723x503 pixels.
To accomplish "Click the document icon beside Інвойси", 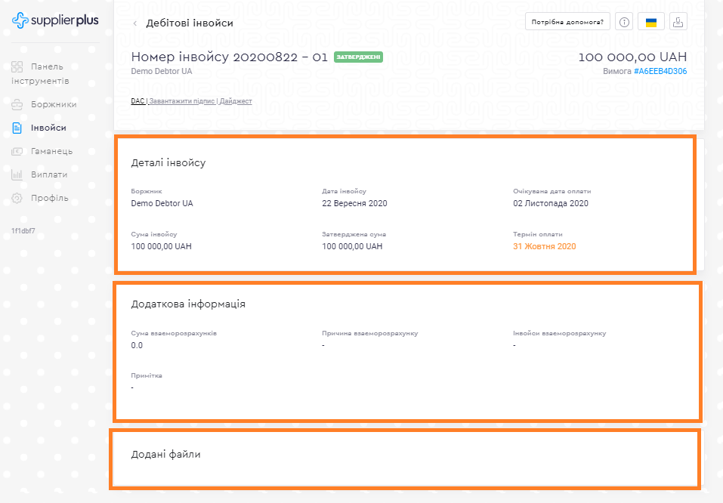I will [17, 128].
